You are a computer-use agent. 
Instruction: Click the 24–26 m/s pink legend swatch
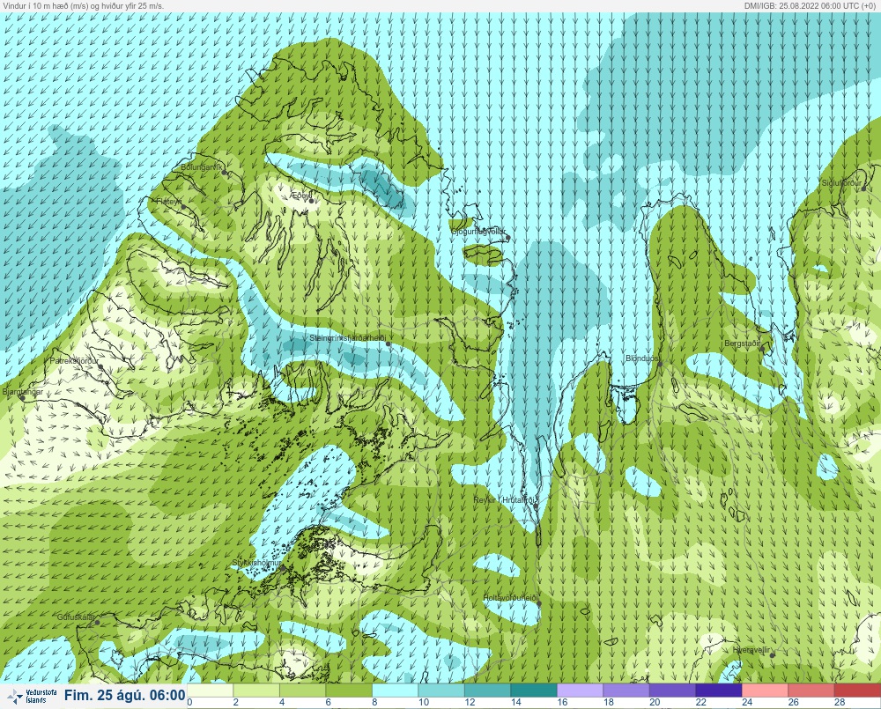[766, 690]
